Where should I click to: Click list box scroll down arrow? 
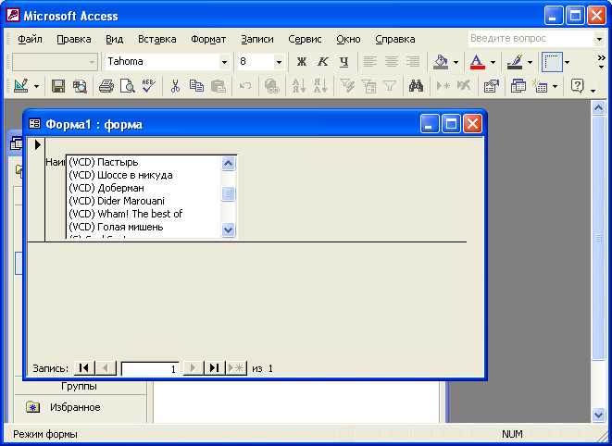click(x=229, y=229)
